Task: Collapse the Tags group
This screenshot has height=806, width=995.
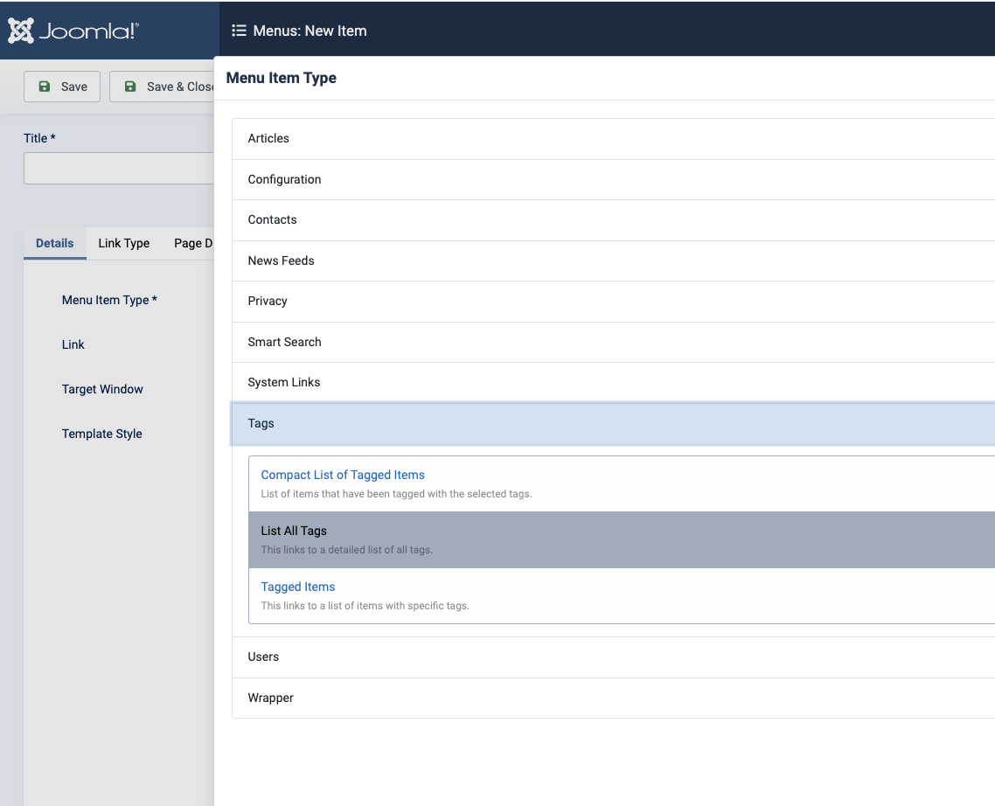Action: [614, 423]
